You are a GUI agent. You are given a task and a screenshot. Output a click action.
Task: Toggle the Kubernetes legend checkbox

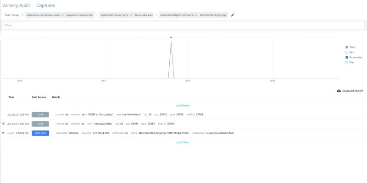pyautogui.click(x=347, y=58)
